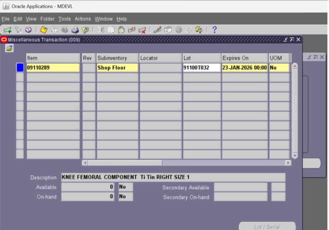Click the Subinventory column header
Image resolution: width=329 pixels, height=230 pixels.
[117, 58]
